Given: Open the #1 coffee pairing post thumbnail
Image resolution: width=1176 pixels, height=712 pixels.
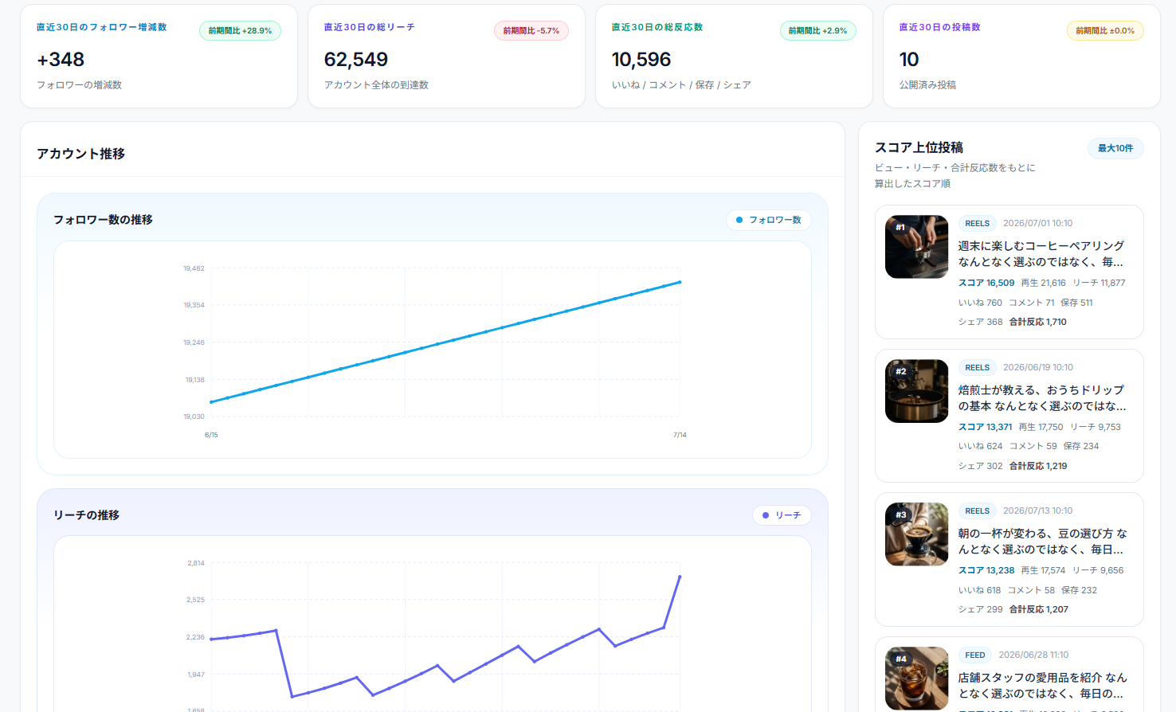Looking at the screenshot, I should (x=917, y=247).
